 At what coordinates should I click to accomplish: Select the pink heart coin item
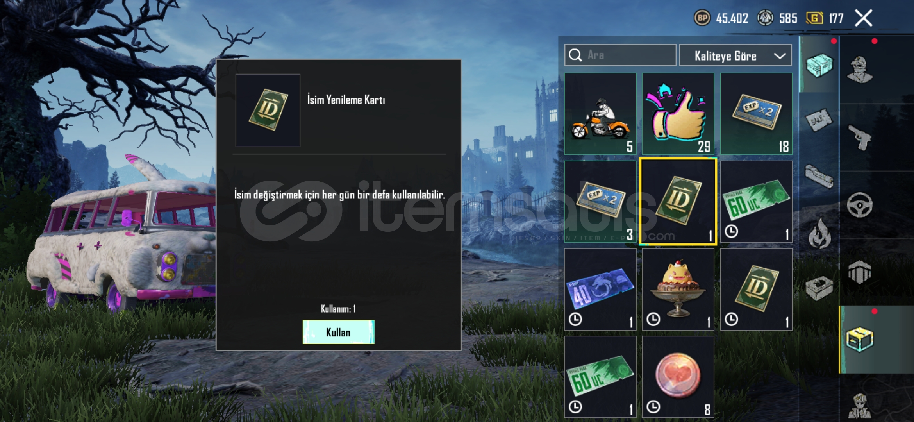click(678, 377)
